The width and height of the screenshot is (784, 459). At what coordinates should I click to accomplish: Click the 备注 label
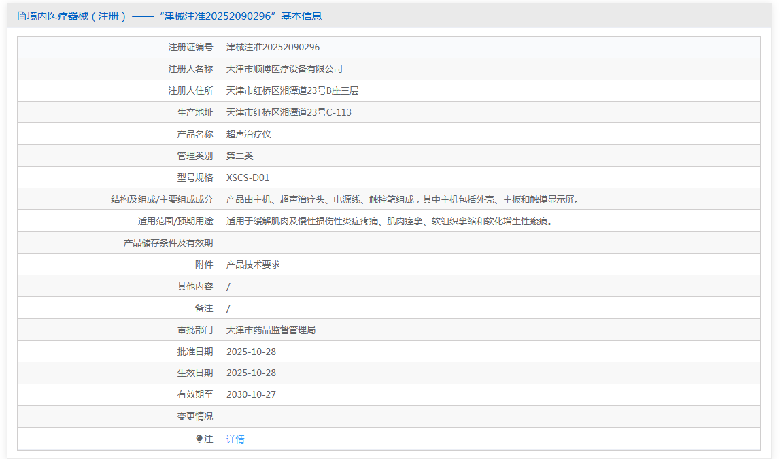[x=204, y=308]
